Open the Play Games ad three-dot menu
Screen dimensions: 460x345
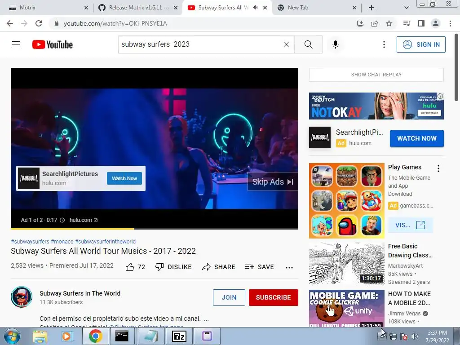438,168
